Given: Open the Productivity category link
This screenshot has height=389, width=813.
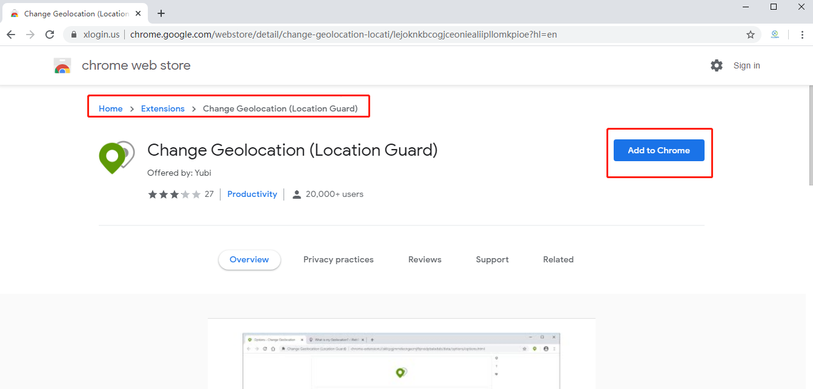Looking at the screenshot, I should [252, 194].
